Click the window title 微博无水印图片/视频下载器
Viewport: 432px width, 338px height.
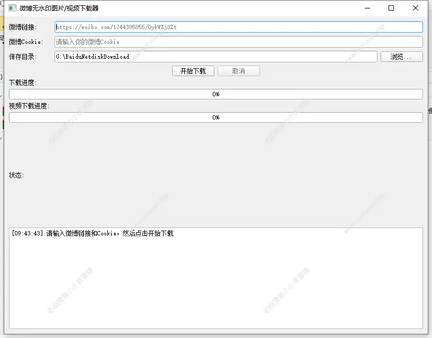coord(58,8)
